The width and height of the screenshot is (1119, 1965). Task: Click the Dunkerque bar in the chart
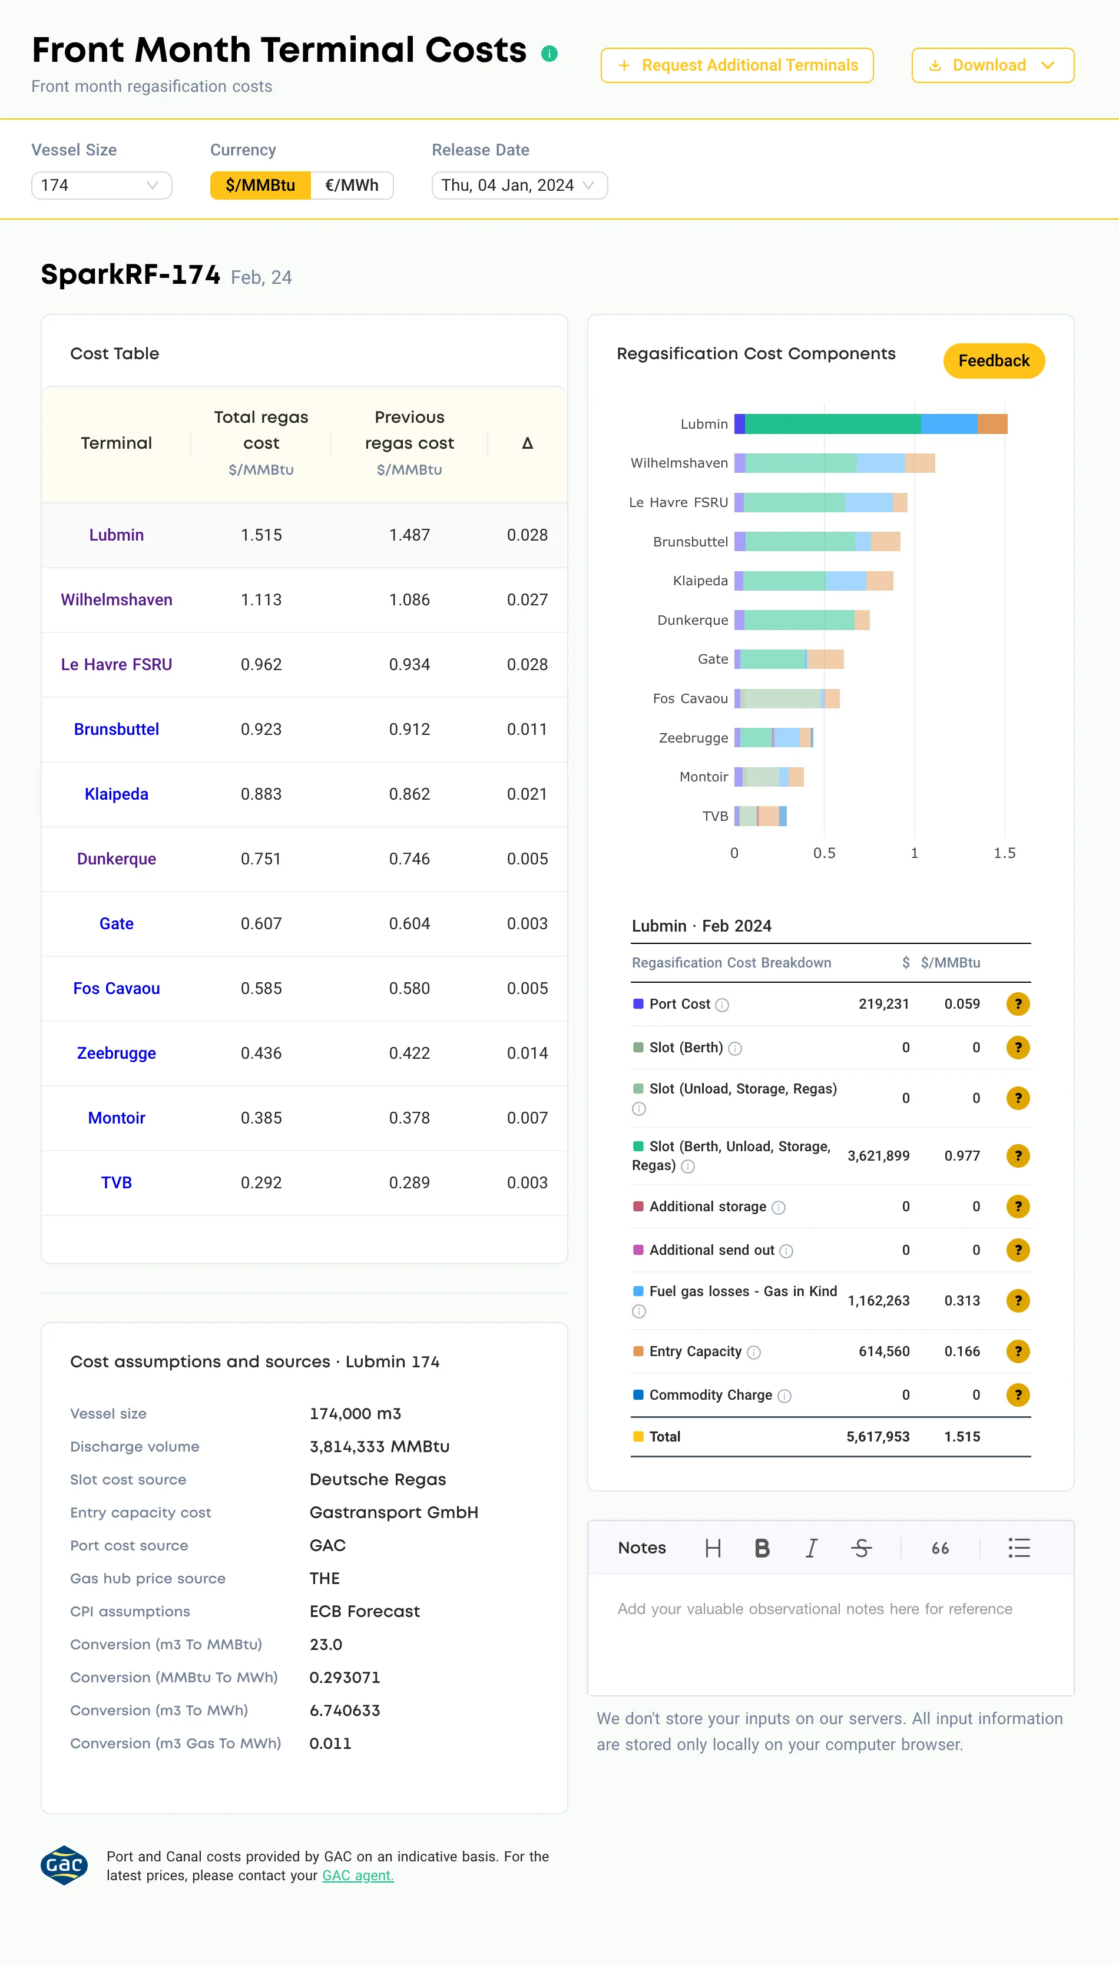pyautogui.click(x=802, y=620)
